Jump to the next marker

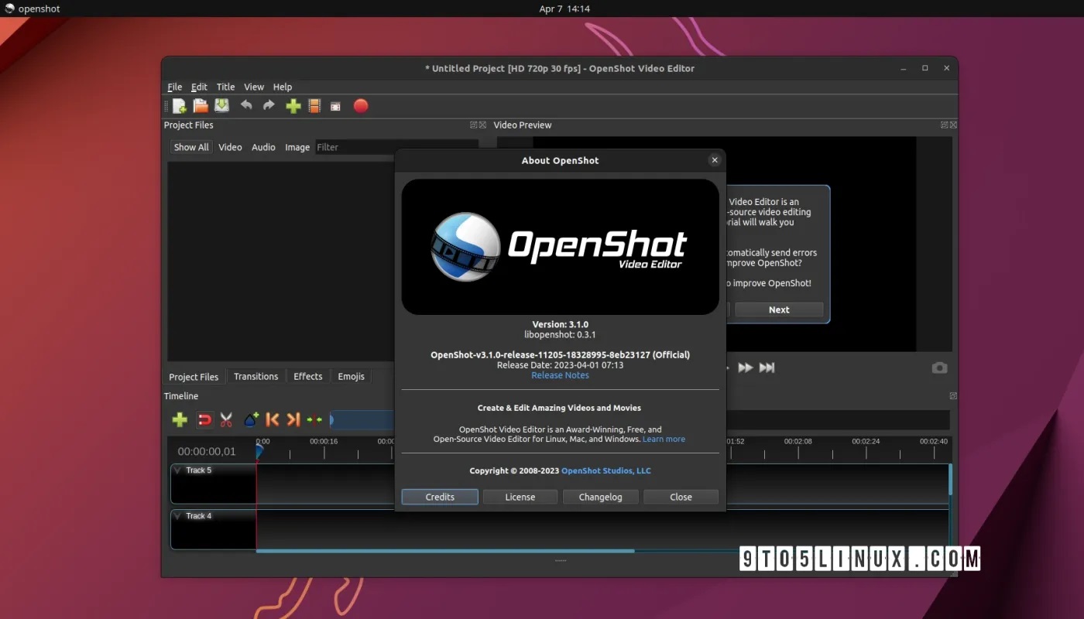click(x=293, y=419)
